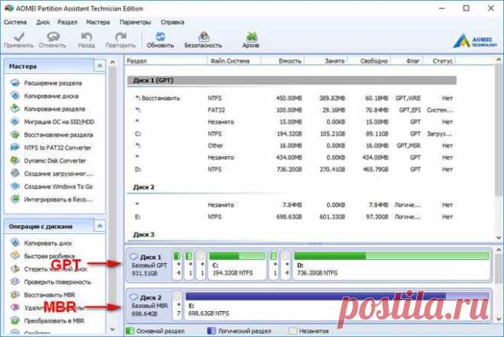Viewport: 504px width, 337px height.
Task: Open Создание загрузочного носителя wizard
Action: (x=58, y=174)
